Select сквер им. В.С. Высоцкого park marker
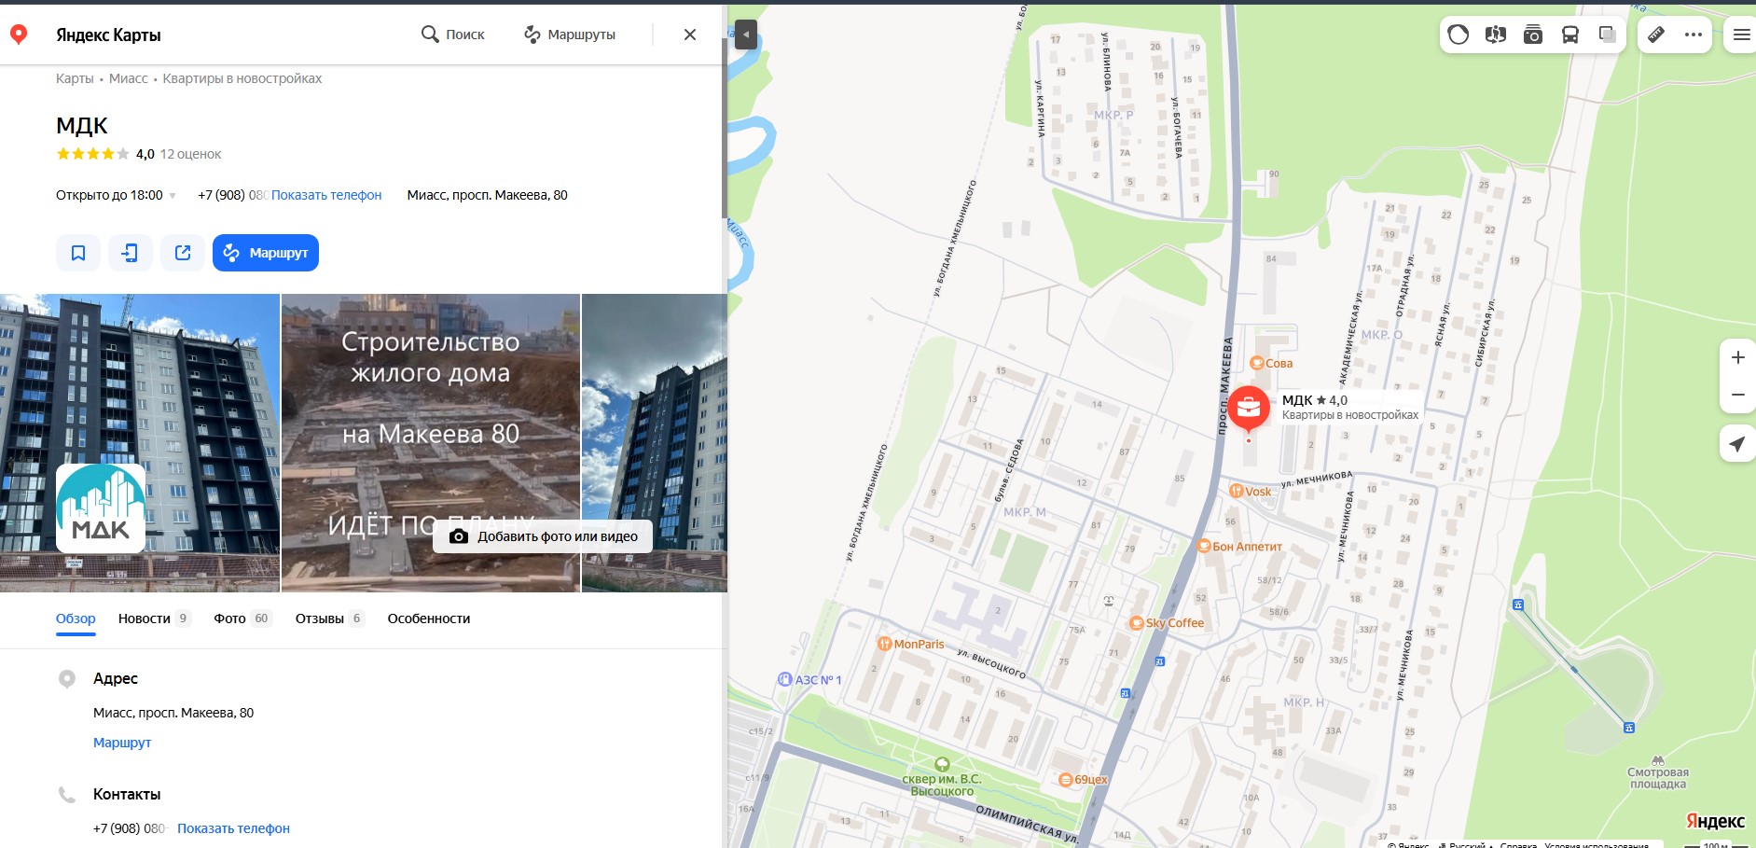1756x848 pixels. point(942,778)
